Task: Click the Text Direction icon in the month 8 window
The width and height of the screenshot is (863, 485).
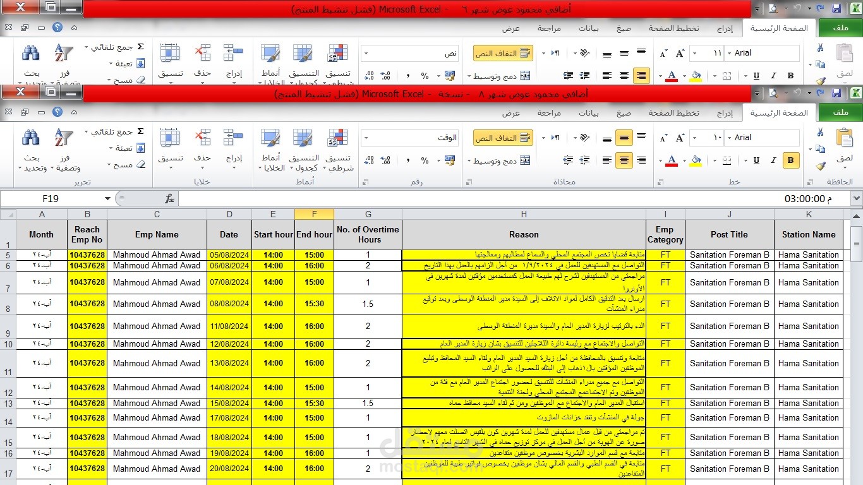Action: click(x=555, y=138)
